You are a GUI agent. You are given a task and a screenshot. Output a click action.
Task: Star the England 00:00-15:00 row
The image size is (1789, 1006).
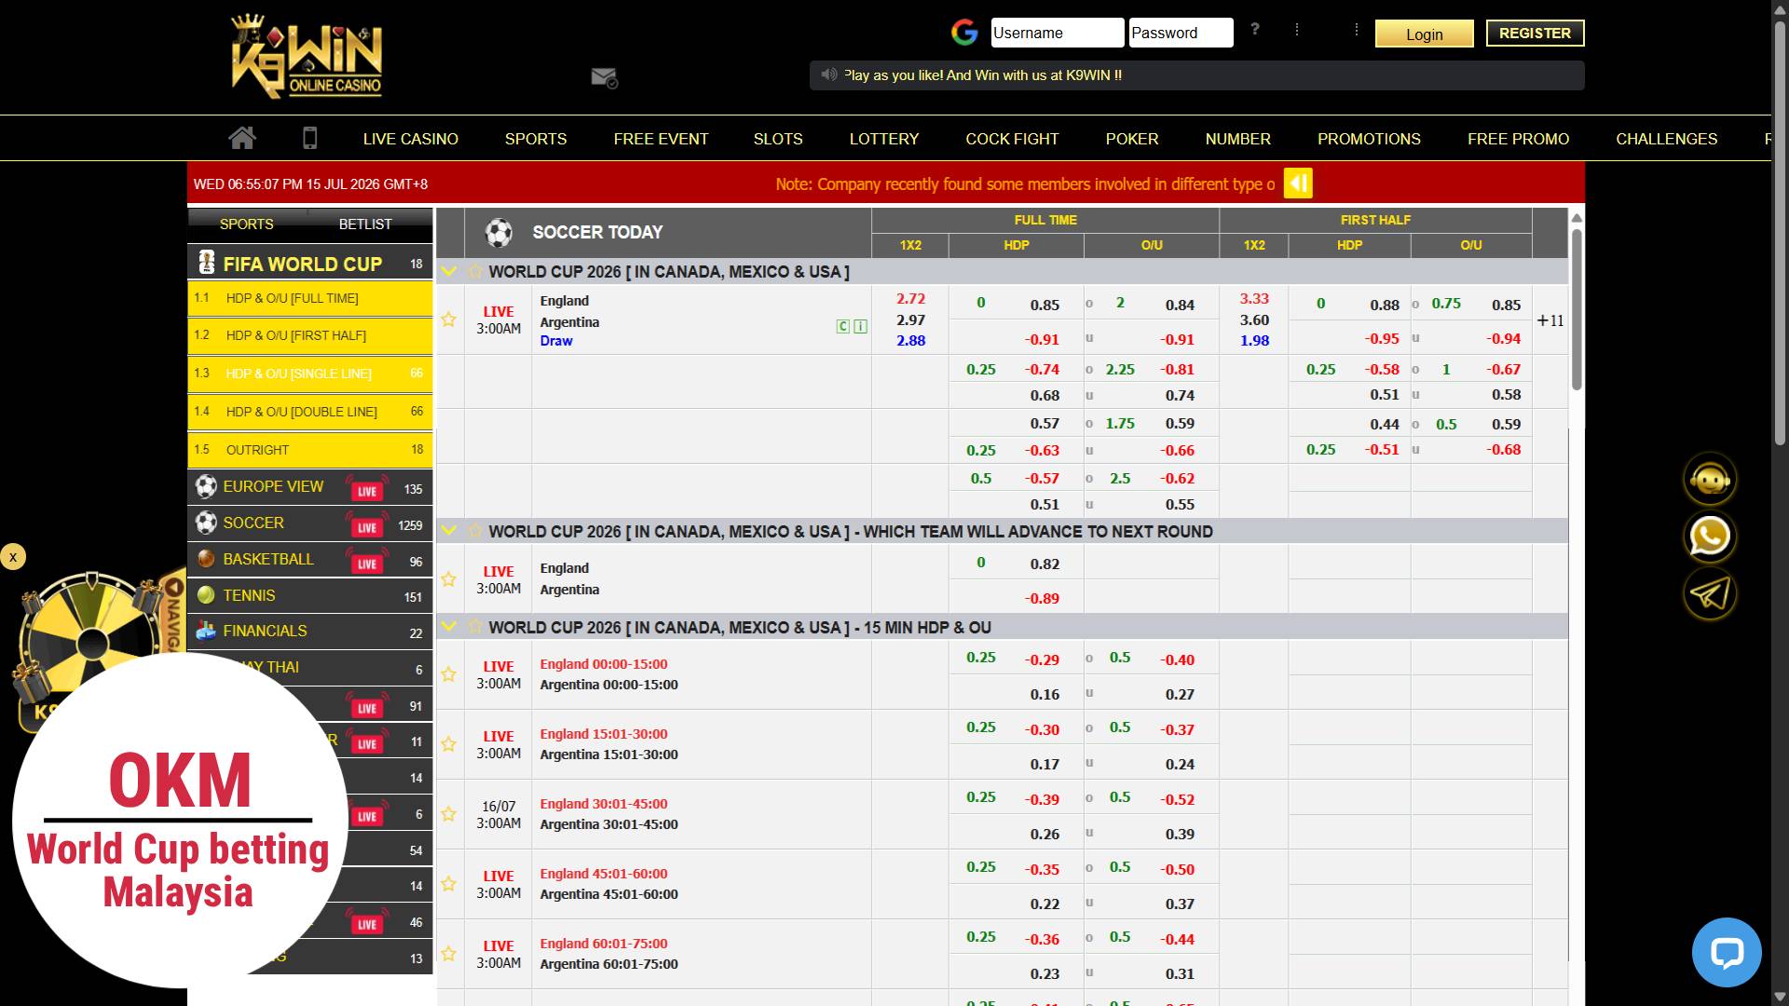tap(449, 674)
